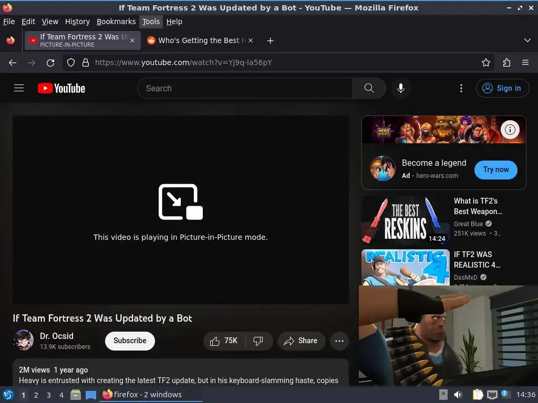Click the Share button

301,341
